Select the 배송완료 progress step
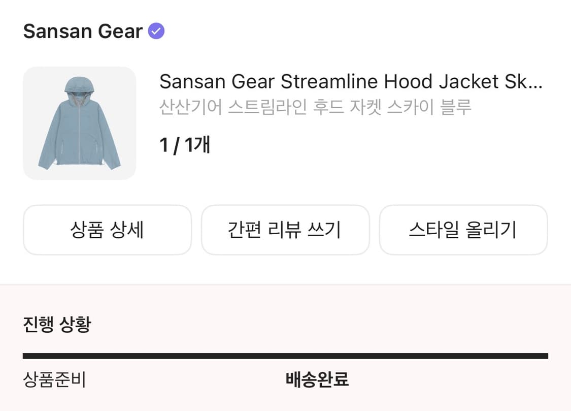The height and width of the screenshot is (411, 571). [317, 380]
